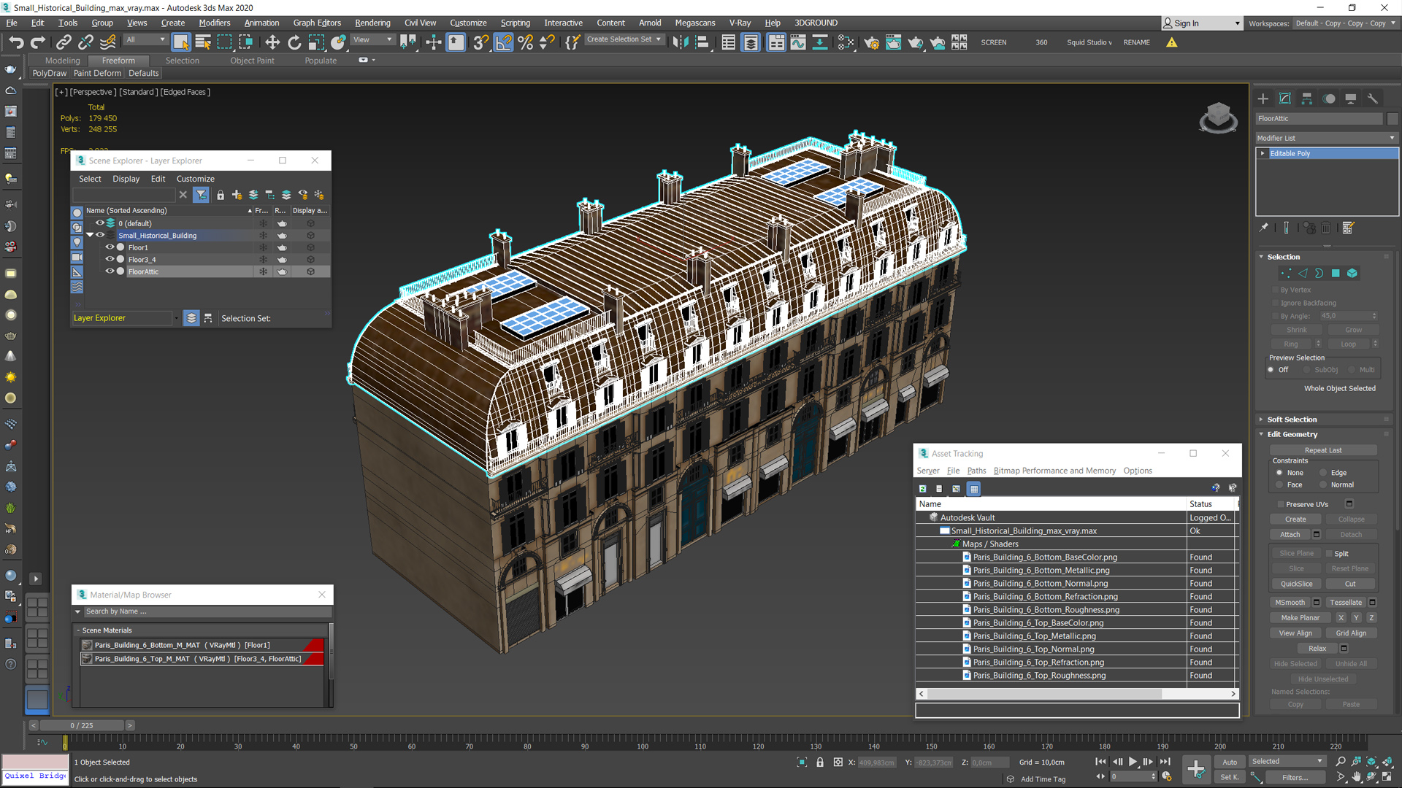This screenshot has width=1402, height=788.
Task: Toggle Percent Snap in toolbar
Action: click(525, 42)
